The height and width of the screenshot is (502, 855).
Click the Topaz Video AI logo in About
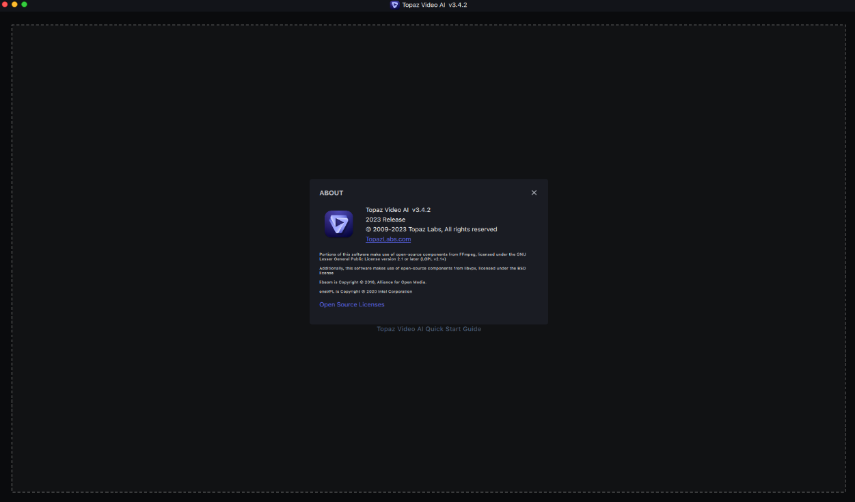pyautogui.click(x=338, y=224)
